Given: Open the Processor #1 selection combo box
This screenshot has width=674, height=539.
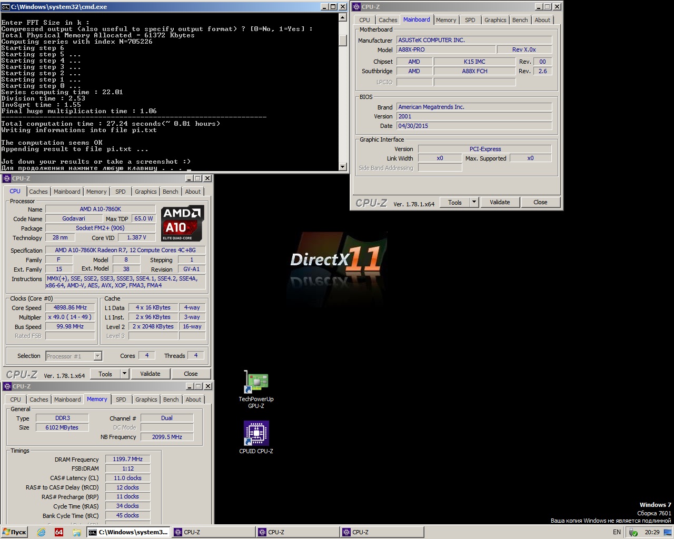Looking at the screenshot, I should tap(73, 356).
